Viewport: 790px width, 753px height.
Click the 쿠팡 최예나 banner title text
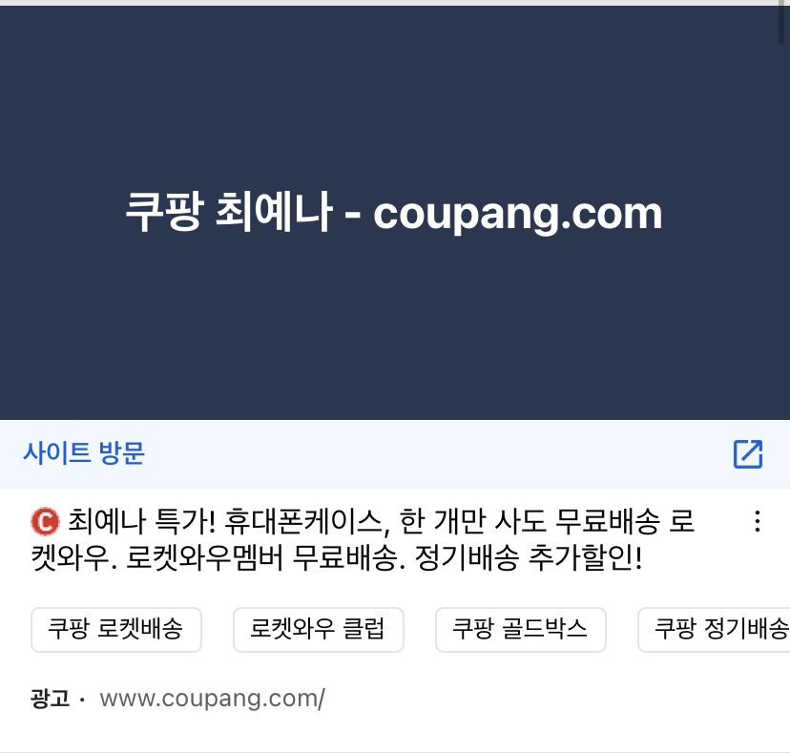(229, 212)
